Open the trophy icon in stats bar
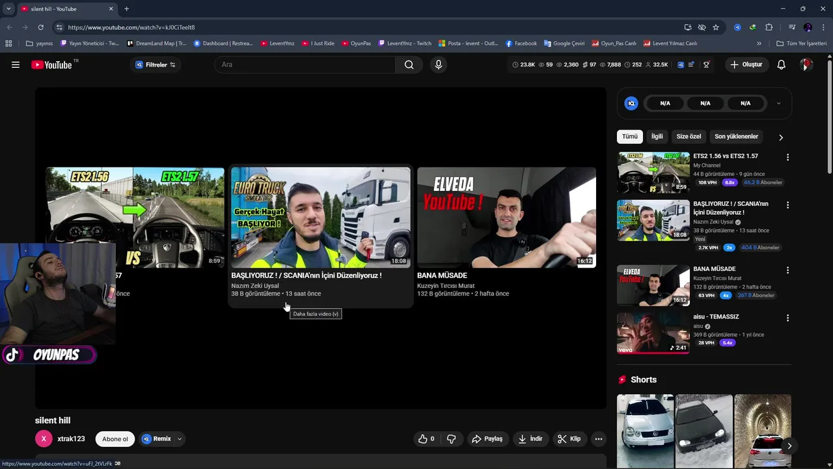 coord(706,64)
